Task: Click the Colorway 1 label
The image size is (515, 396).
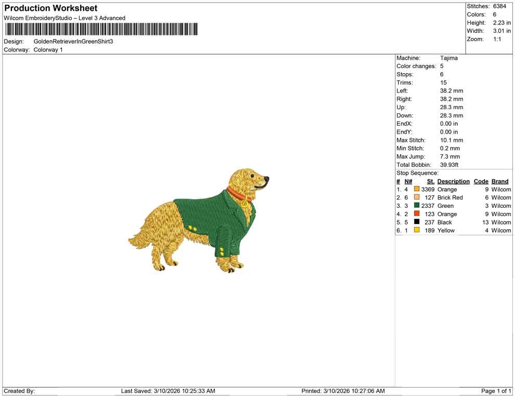Action: coord(46,50)
